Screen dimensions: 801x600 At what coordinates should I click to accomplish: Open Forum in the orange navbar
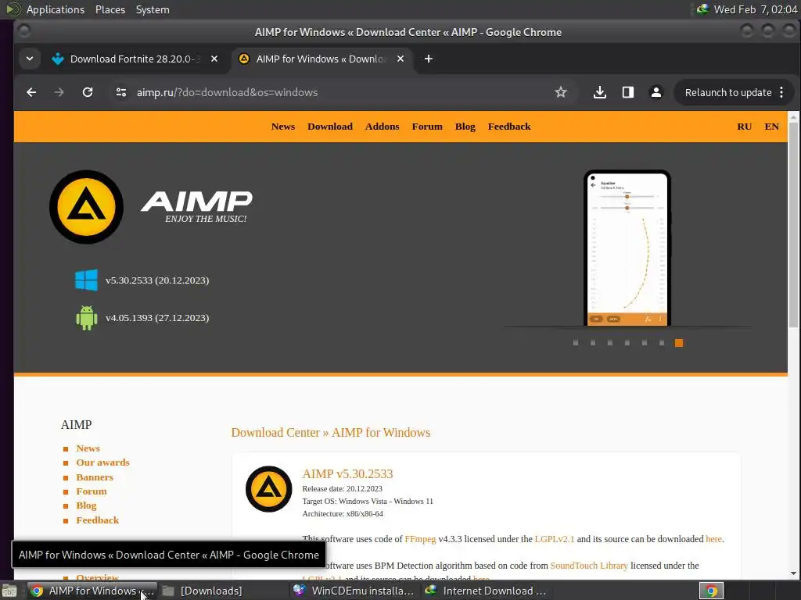tap(427, 127)
